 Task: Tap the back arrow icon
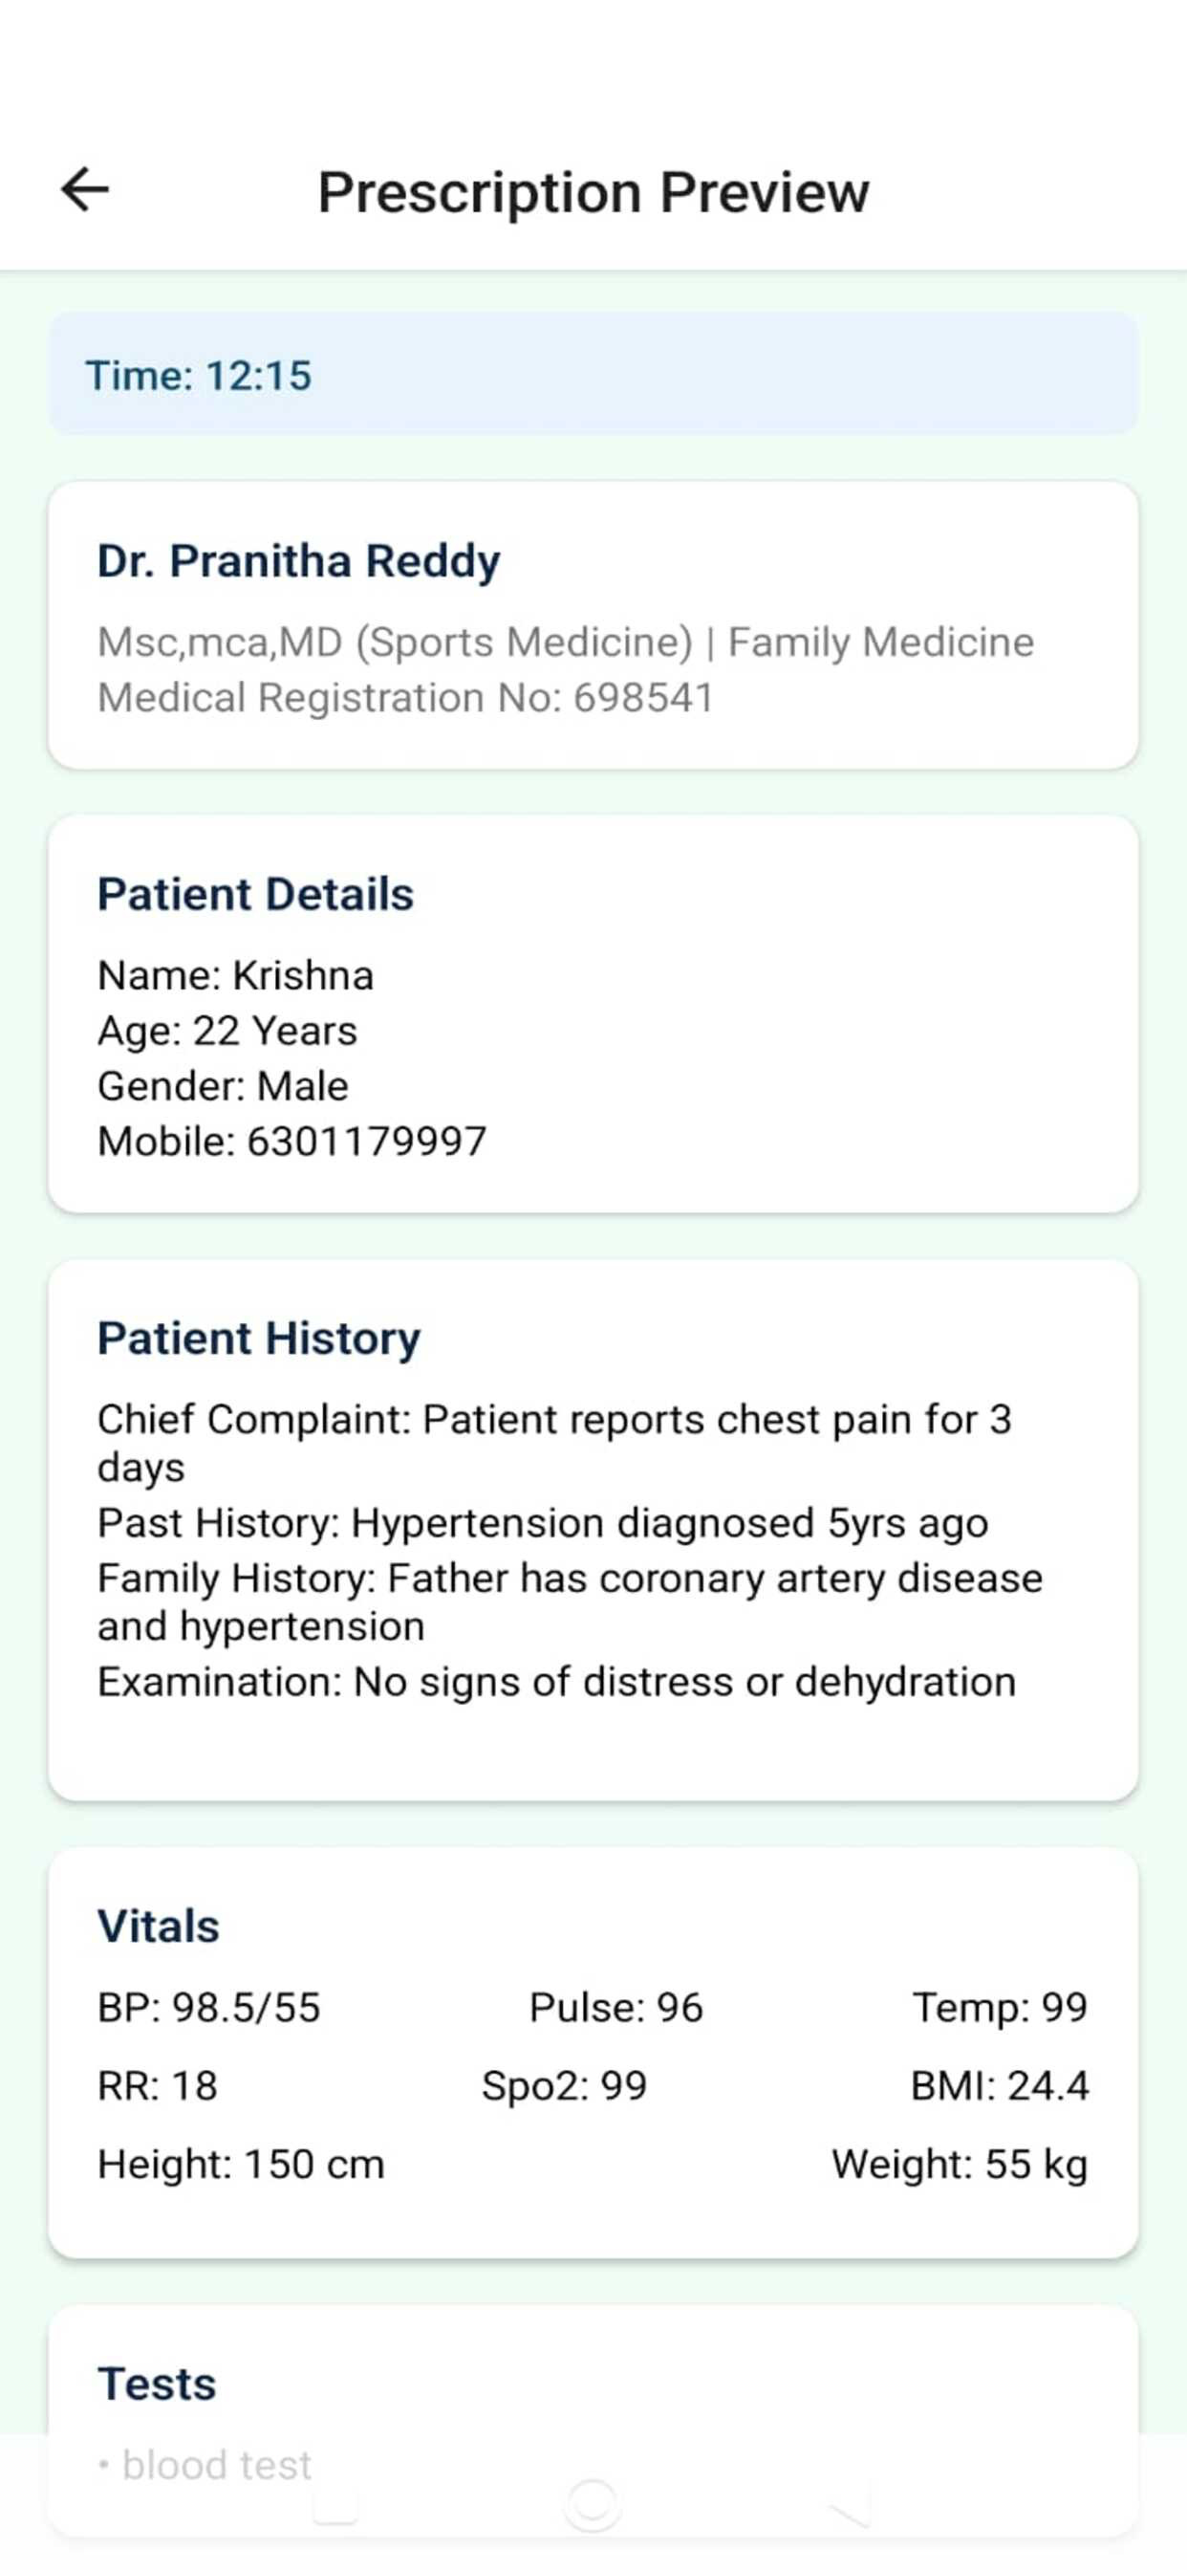coord(86,189)
